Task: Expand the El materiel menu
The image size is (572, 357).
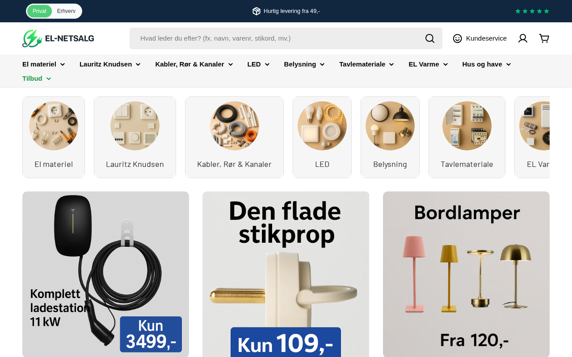Action: pyautogui.click(x=44, y=64)
